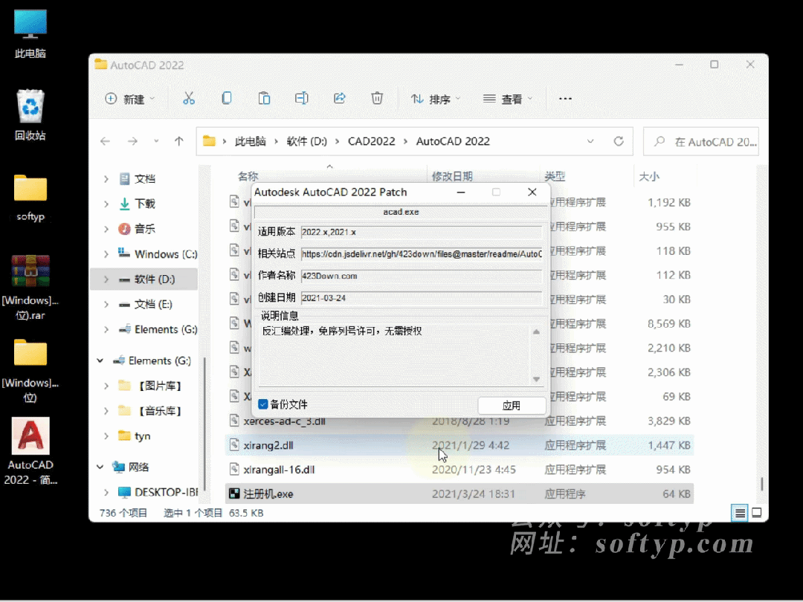This screenshot has width=803, height=602.
Task: Click the 作者名称 field showing 423Down.com
Action: (421, 276)
